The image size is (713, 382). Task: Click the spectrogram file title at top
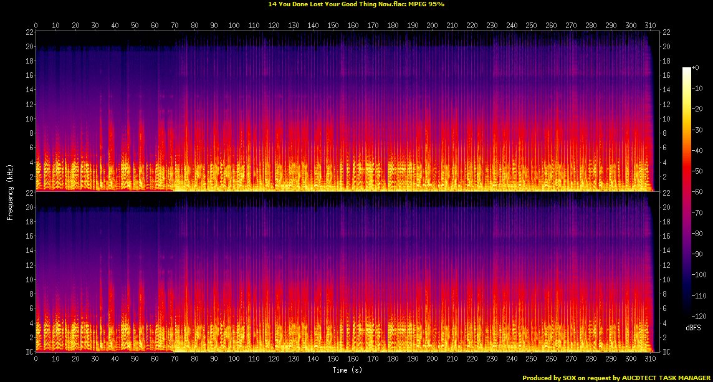[x=356, y=4]
